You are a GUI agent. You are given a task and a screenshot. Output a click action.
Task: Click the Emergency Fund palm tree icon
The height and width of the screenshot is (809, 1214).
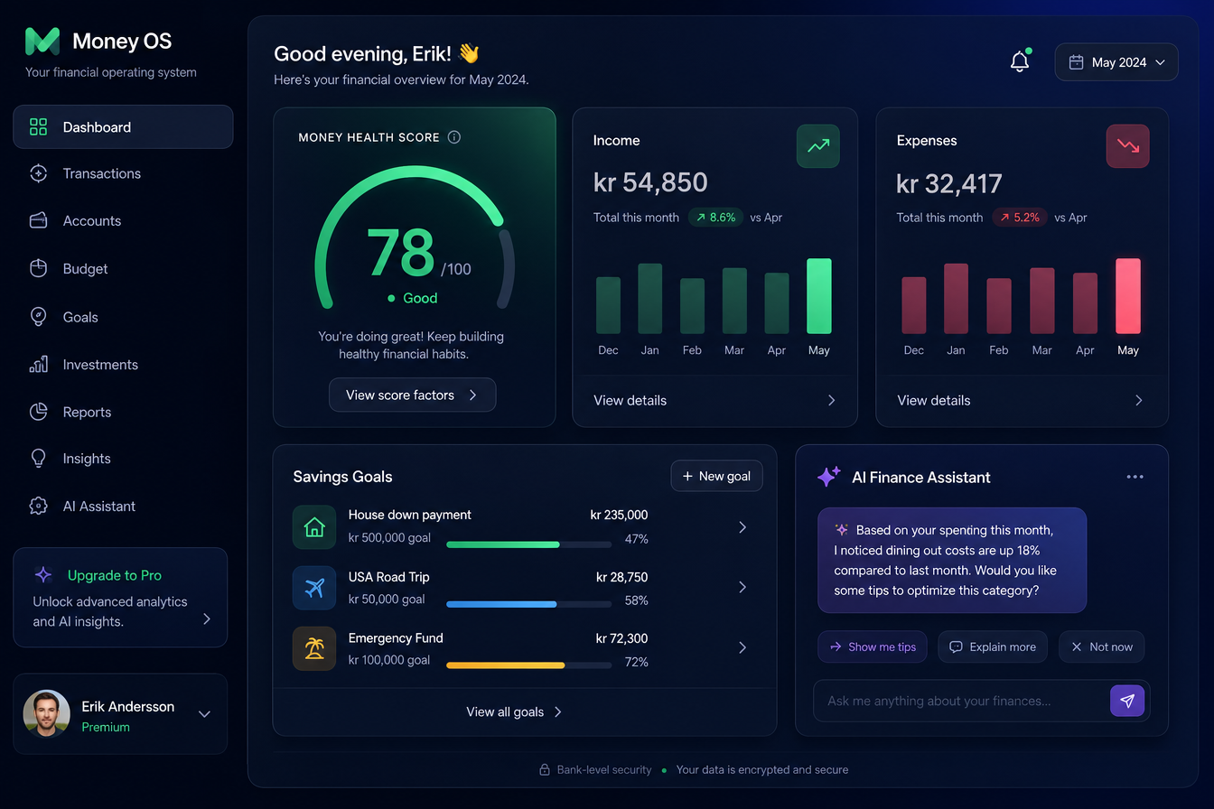pyautogui.click(x=314, y=648)
